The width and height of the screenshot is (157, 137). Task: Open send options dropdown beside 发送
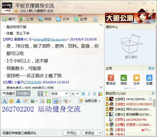coord(100,133)
